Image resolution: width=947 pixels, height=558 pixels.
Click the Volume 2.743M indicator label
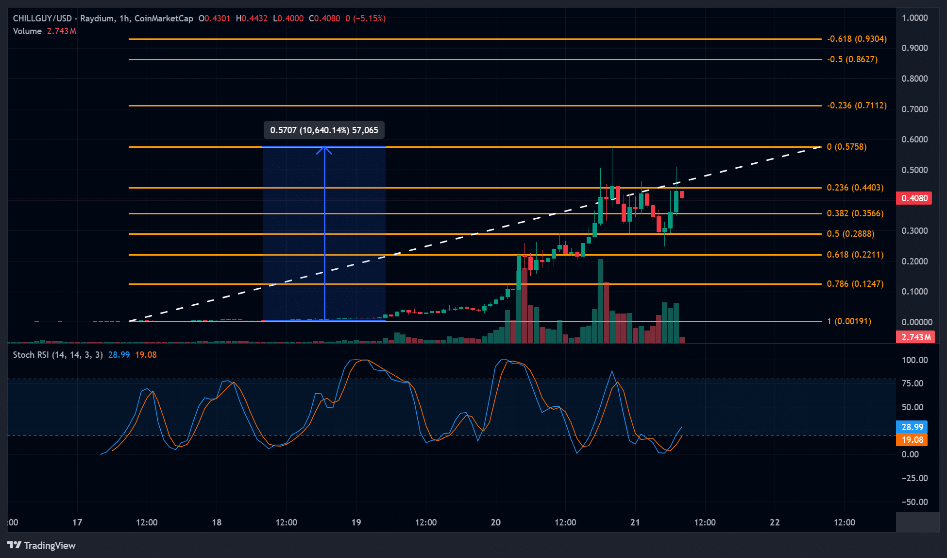pos(44,31)
